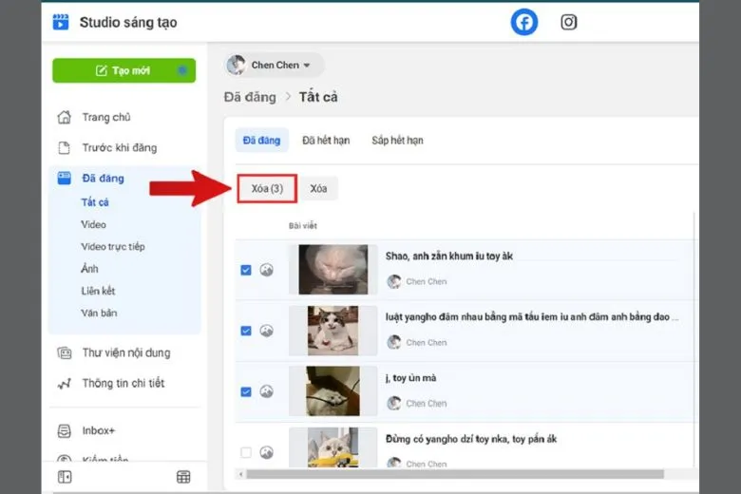Select Ảnh in the sidebar
The image size is (741, 494).
click(x=89, y=269)
